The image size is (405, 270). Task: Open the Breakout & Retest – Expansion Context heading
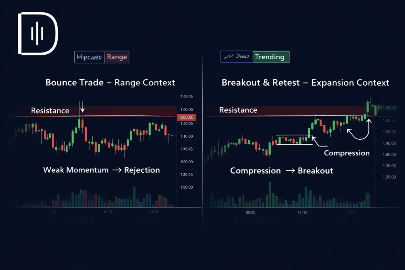[305, 83]
